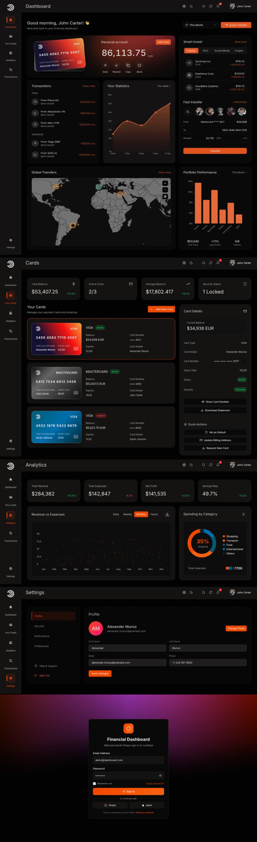Image resolution: width=257 pixels, height=842 pixels.
Task: Open the This Month dropdown beside Quick Transfer
Action: (x=201, y=25)
